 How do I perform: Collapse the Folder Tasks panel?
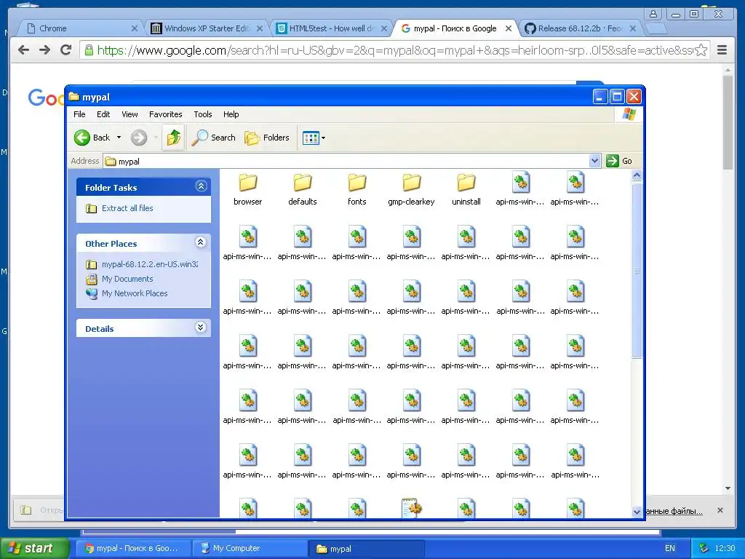[x=201, y=186]
